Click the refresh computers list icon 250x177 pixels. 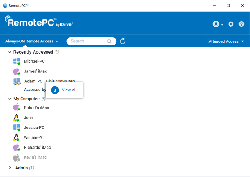(x=122, y=41)
